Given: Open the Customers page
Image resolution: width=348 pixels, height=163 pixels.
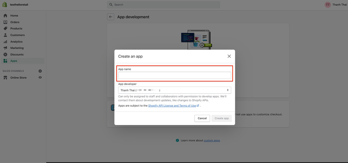Looking at the screenshot, I should (x=17, y=35).
